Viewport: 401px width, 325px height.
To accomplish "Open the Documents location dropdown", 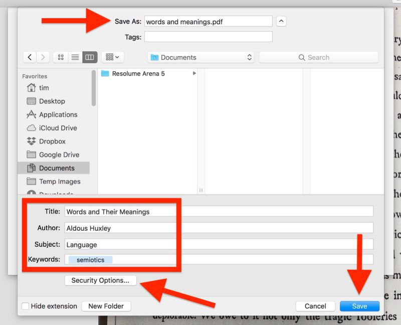I will pos(200,57).
